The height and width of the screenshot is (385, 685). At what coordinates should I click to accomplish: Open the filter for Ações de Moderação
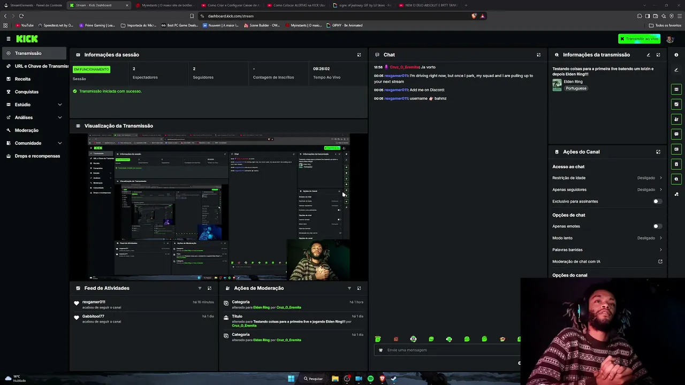[349, 288]
